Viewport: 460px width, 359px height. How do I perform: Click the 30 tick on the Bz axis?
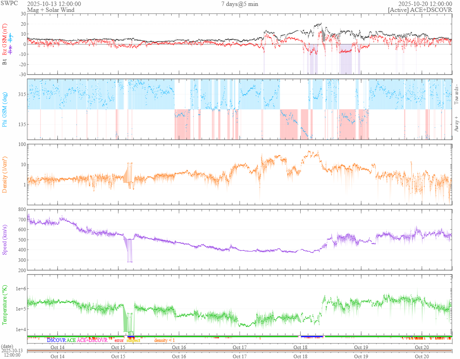tap(23, 14)
